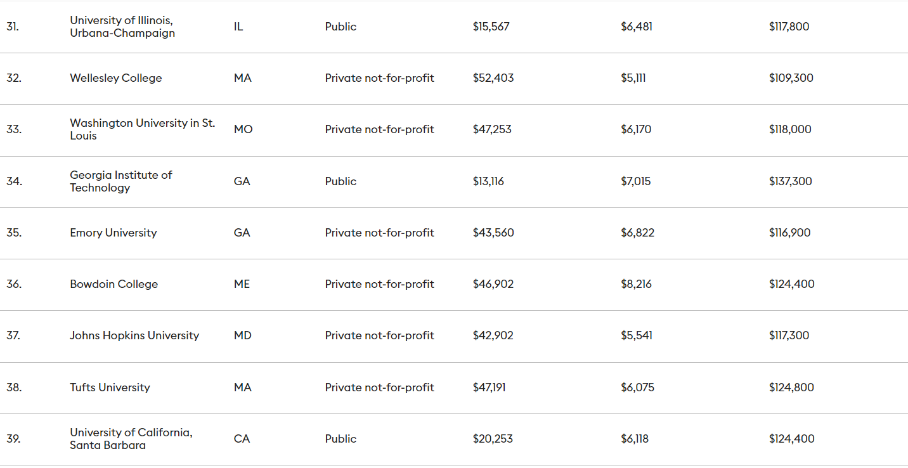Screen dimensions: 908x468
Task: Click Washington University in St. Louis
Action: point(142,129)
